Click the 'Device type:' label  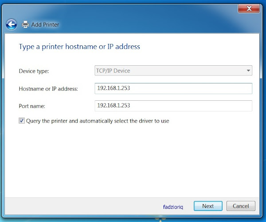pyautogui.click(x=34, y=71)
